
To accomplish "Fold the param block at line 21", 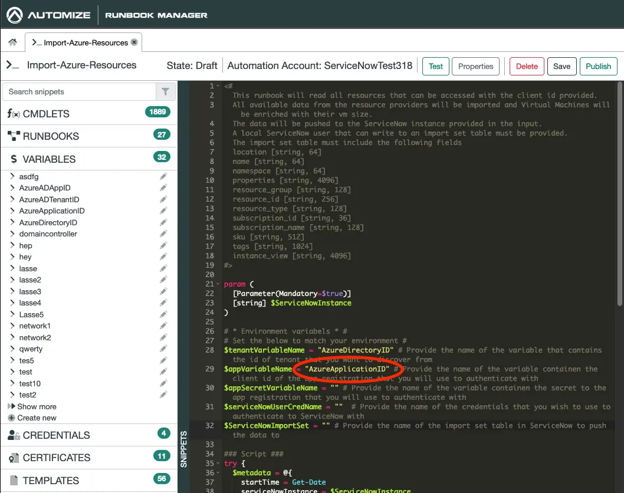I will pyautogui.click(x=218, y=284).
